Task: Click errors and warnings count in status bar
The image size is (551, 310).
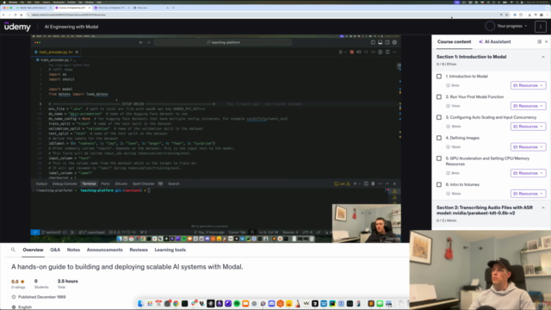Action: click(x=123, y=232)
